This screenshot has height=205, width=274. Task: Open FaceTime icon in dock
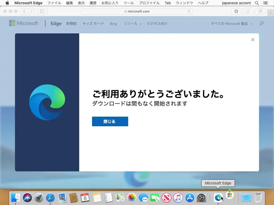155,198
